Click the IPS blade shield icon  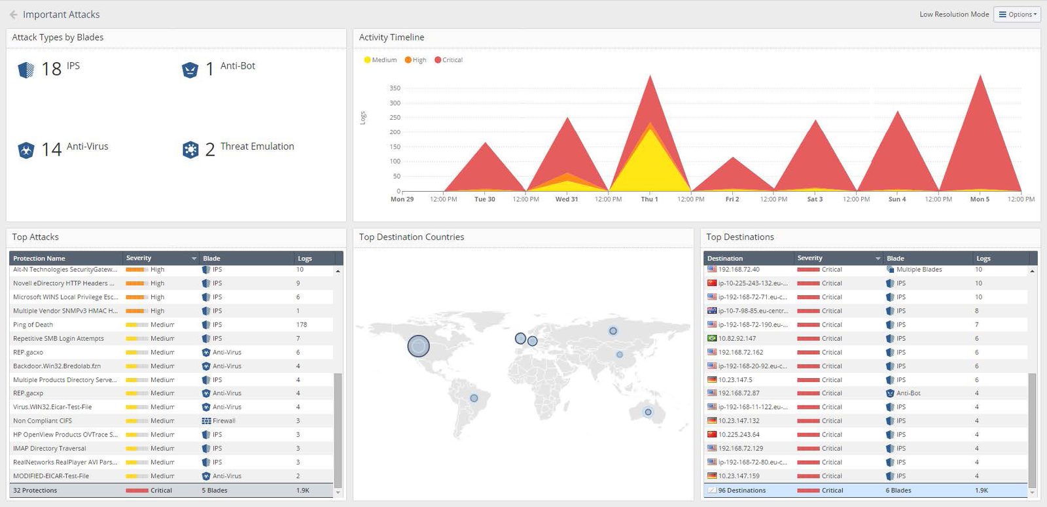26,69
